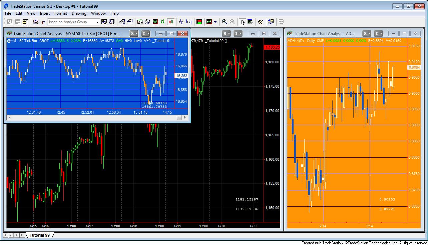Open the data window list icon
The width and height of the screenshot is (428, 245).
(25, 22)
